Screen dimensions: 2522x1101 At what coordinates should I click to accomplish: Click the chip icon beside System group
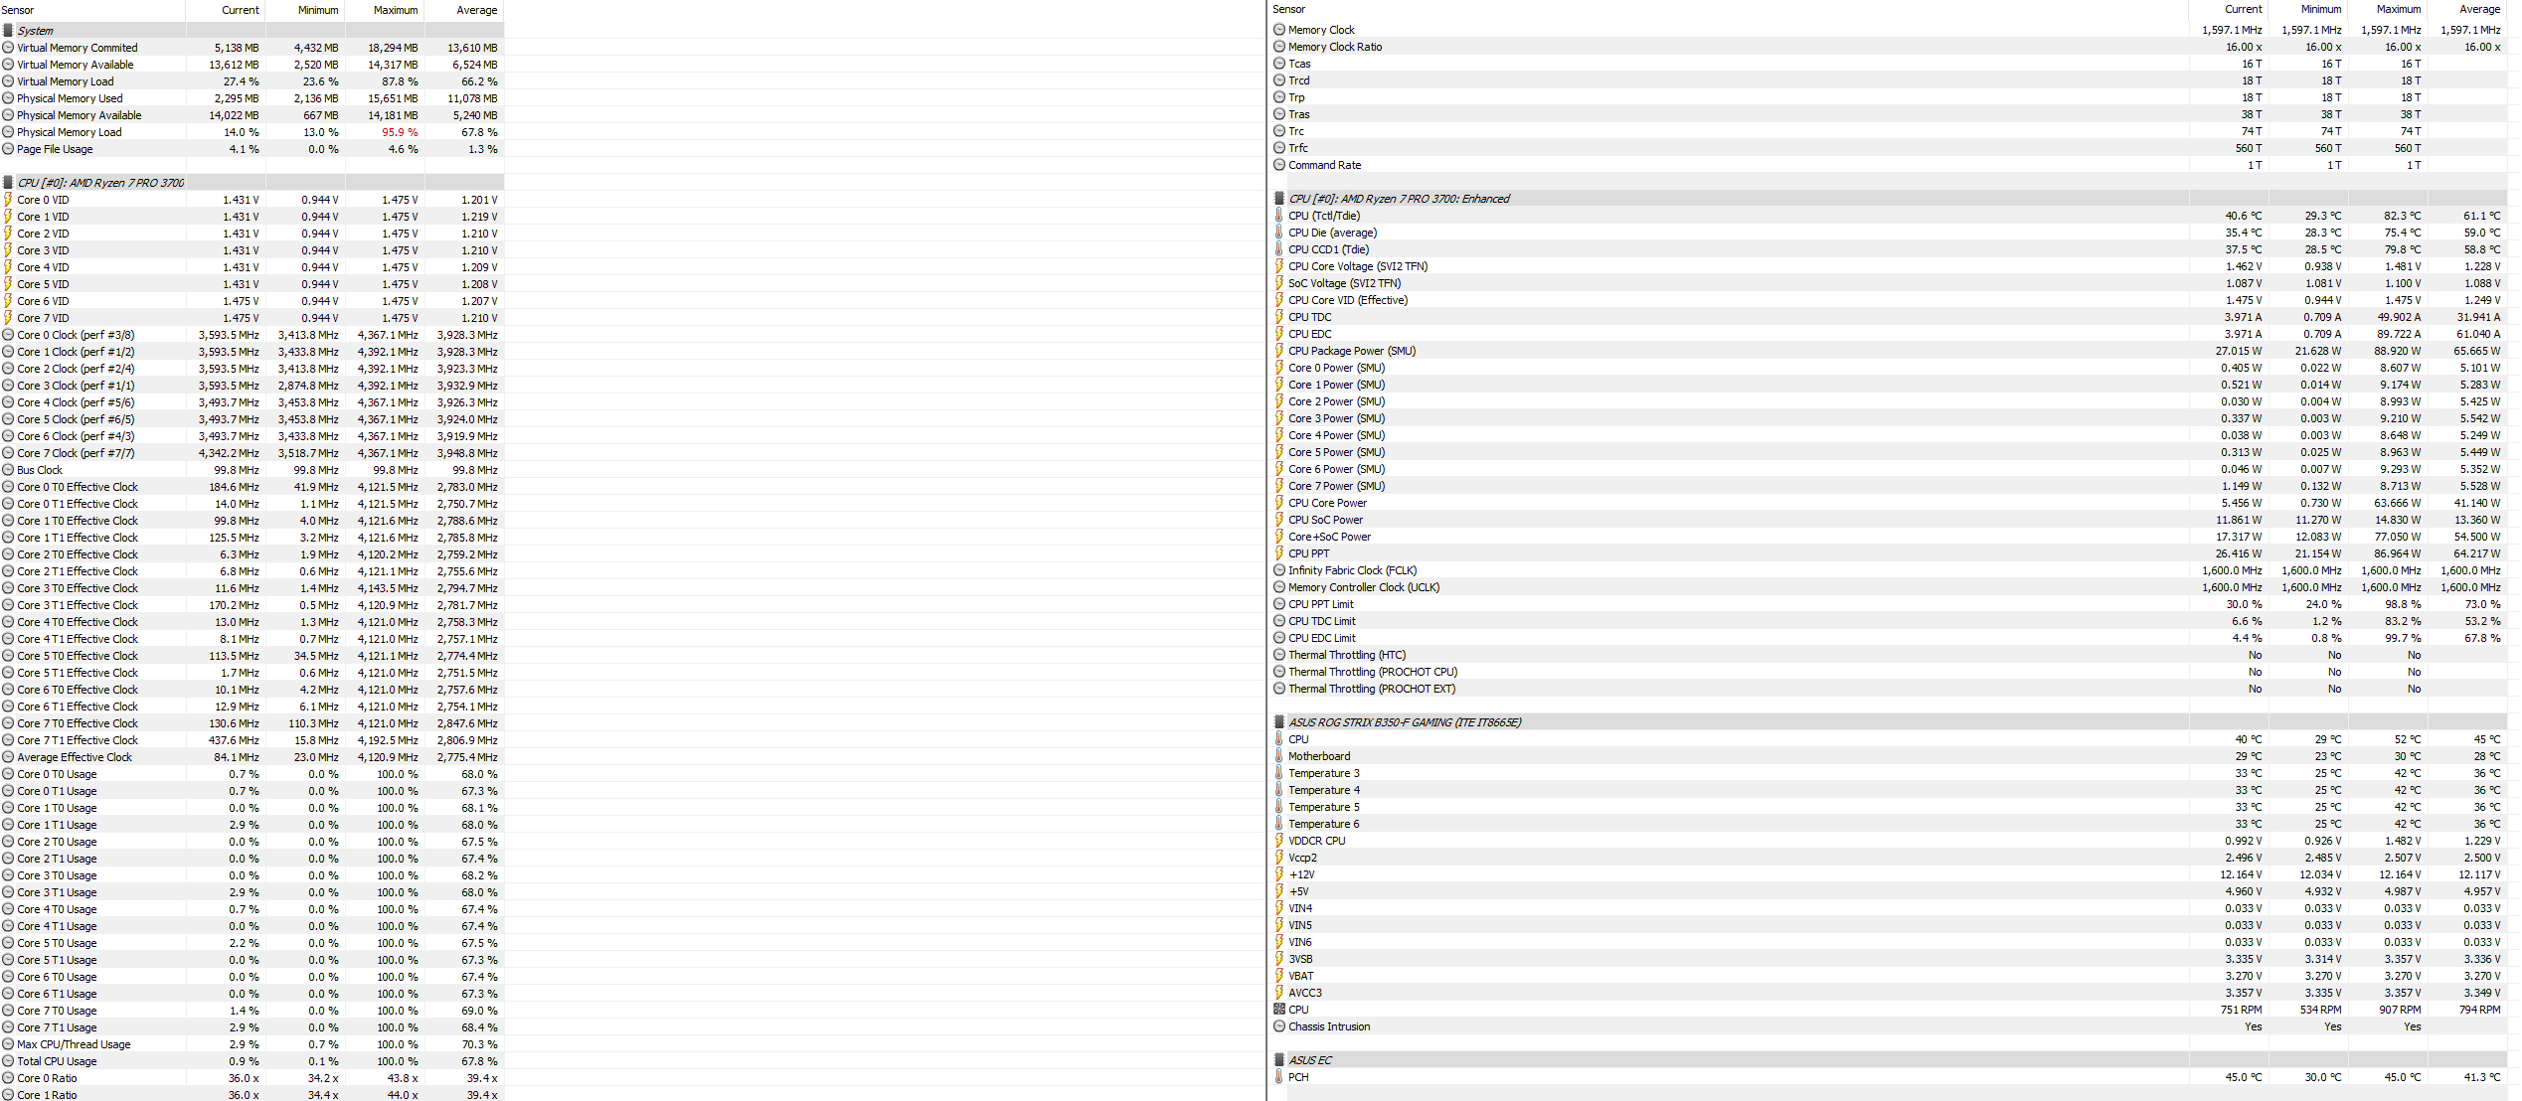pyautogui.click(x=8, y=31)
